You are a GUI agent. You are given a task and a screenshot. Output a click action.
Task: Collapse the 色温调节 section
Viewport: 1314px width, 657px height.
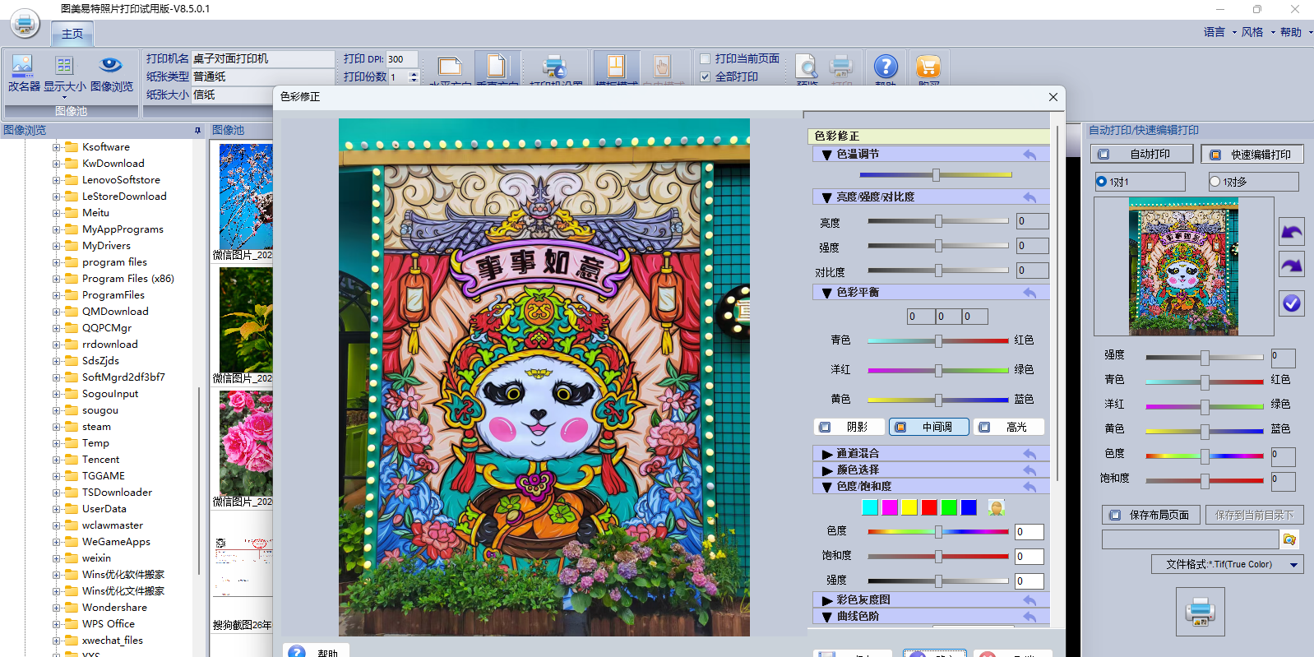[x=827, y=155]
